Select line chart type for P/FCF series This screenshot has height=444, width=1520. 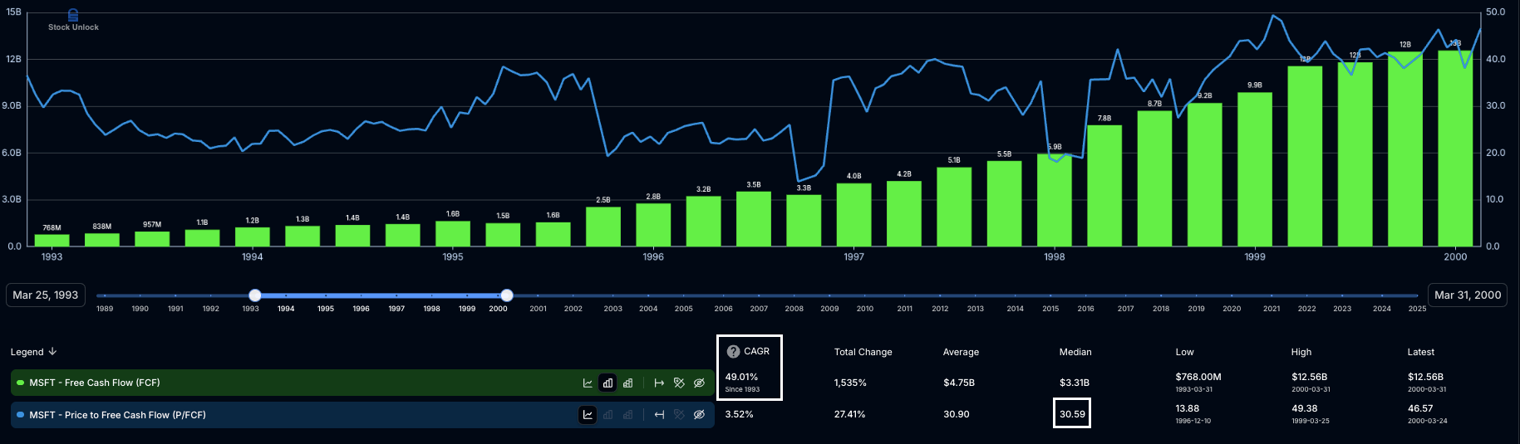coord(588,414)
